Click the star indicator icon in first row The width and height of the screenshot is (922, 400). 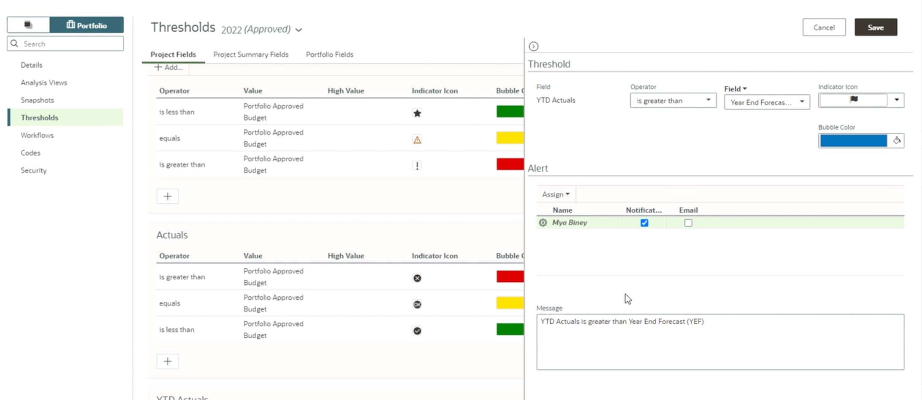point(417,113)
